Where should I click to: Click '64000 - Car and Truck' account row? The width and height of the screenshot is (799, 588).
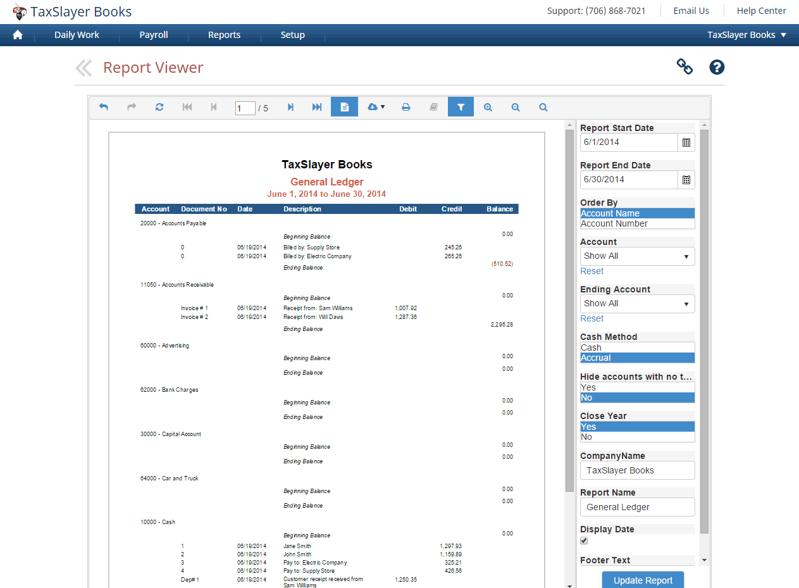point(169,479)
